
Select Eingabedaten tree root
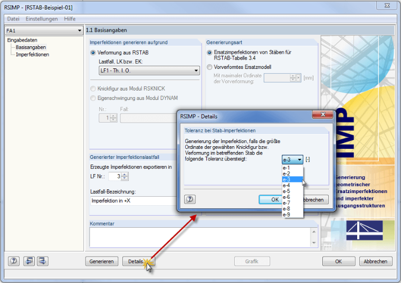[x=22, y=40]
